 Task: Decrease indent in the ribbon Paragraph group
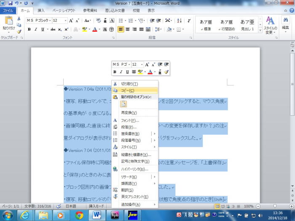[x=152, y=21]
